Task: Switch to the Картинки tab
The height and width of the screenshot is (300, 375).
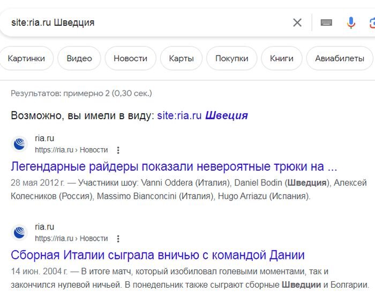Action: tap(26, 58)
